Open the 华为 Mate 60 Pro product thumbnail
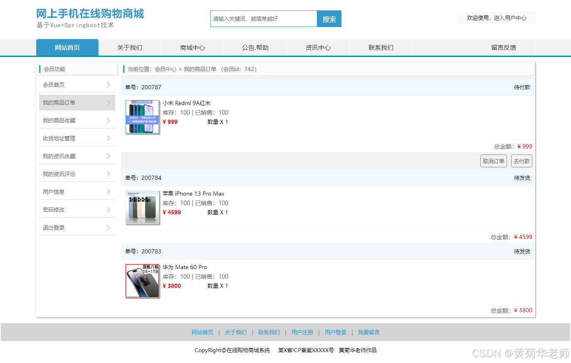The image size is (571, 363). [143, 281]
